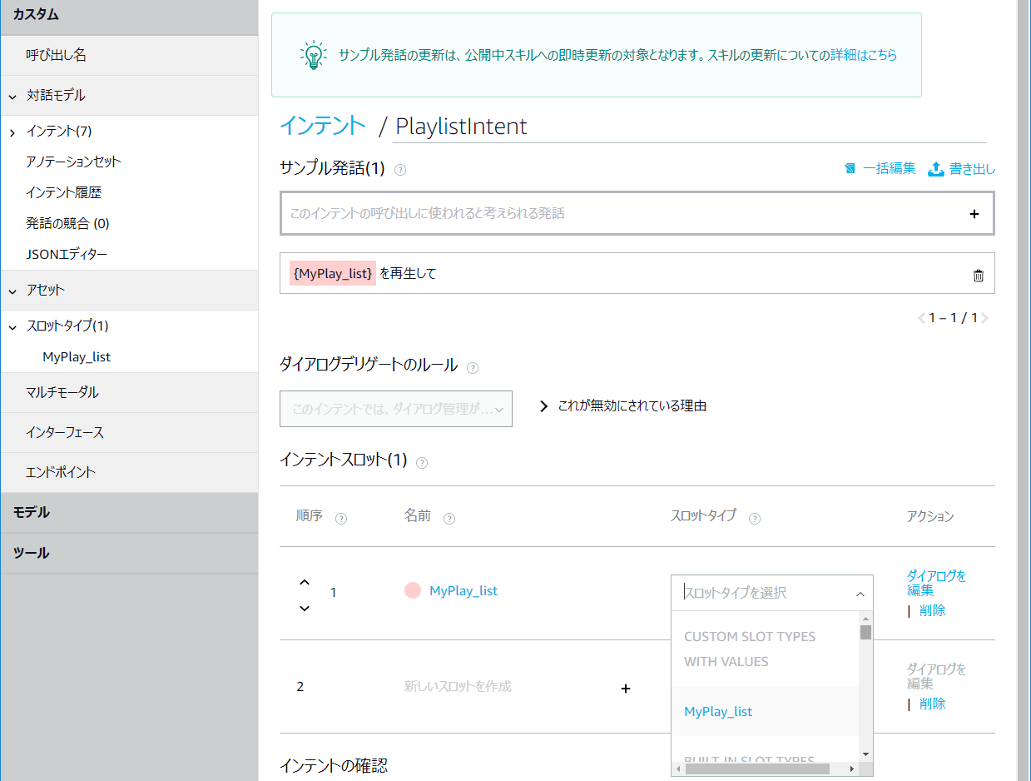This screenshot has width=1031, height=781.
Task: Collapse slot type dropdown with chevron
Action: pos(860,594)
